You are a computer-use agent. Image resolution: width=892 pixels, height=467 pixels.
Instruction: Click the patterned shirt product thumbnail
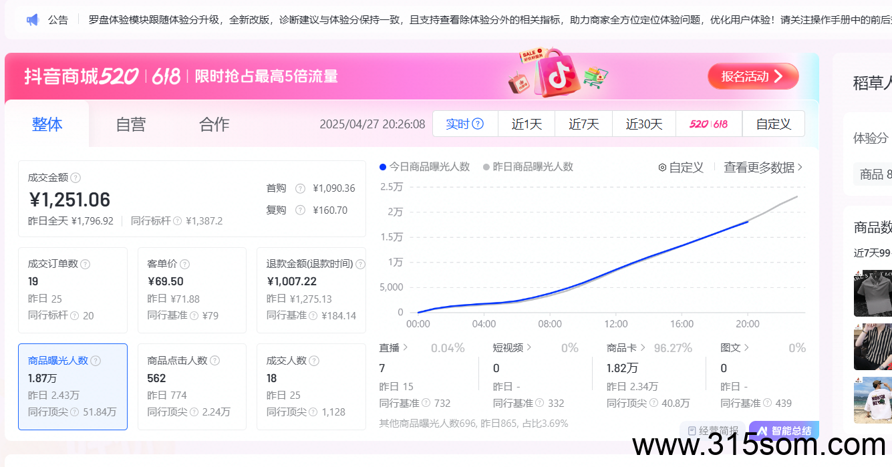point(873,347)
